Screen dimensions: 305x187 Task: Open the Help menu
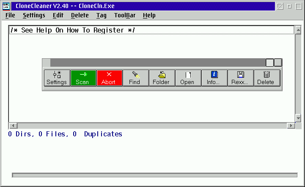(x=149, y=15)
